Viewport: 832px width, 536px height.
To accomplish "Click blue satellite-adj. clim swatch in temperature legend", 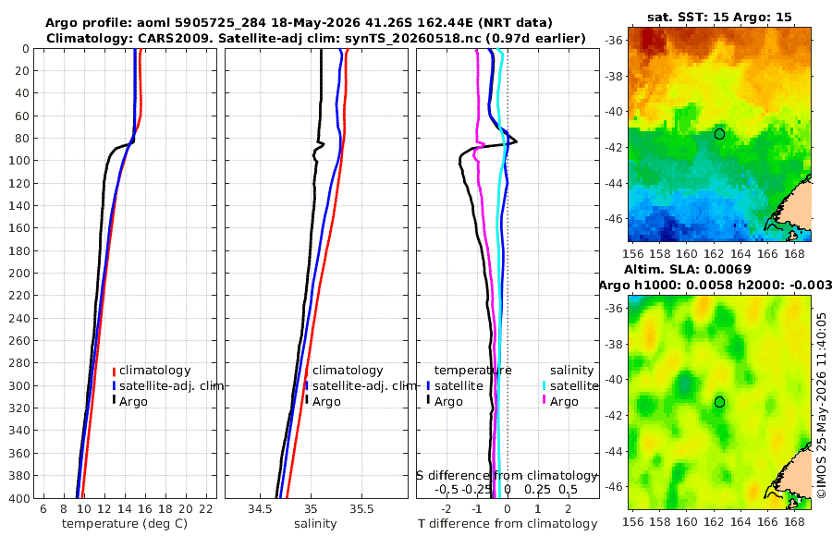I will 114,385.
